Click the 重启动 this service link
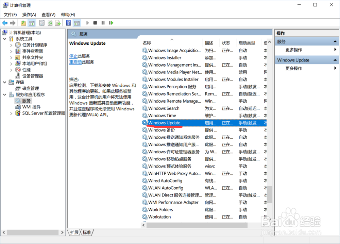This screenshot has width=340, height=244. (x=75, y=62)
